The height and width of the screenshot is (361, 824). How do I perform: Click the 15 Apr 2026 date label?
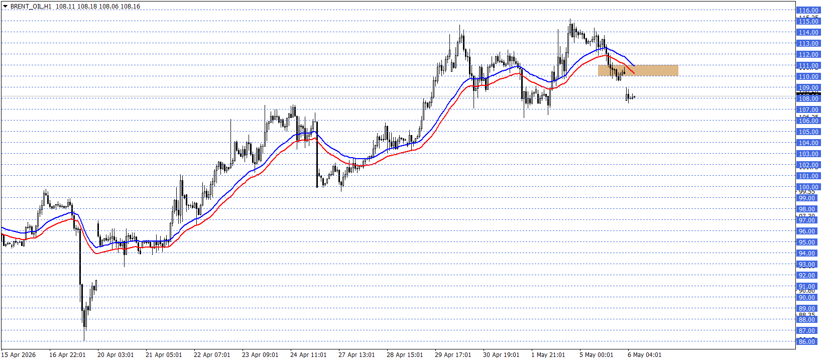[x=19, y=355]
